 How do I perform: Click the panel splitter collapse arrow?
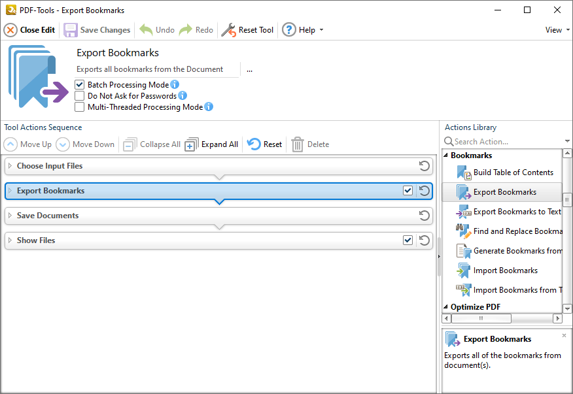[x=439, y=257]
